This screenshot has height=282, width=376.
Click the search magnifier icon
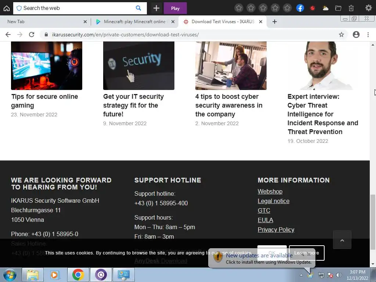138,8
